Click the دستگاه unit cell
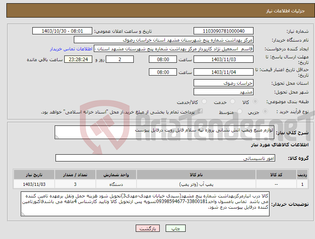315x239 pixels. tap(116, 184)
